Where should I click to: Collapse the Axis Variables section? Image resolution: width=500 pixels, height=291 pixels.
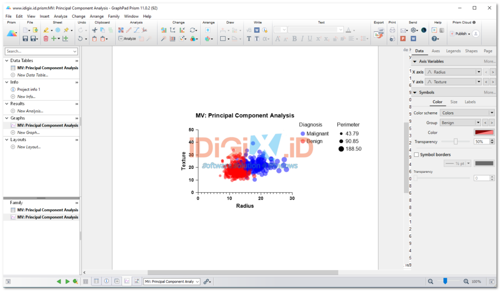coord(415,62)
